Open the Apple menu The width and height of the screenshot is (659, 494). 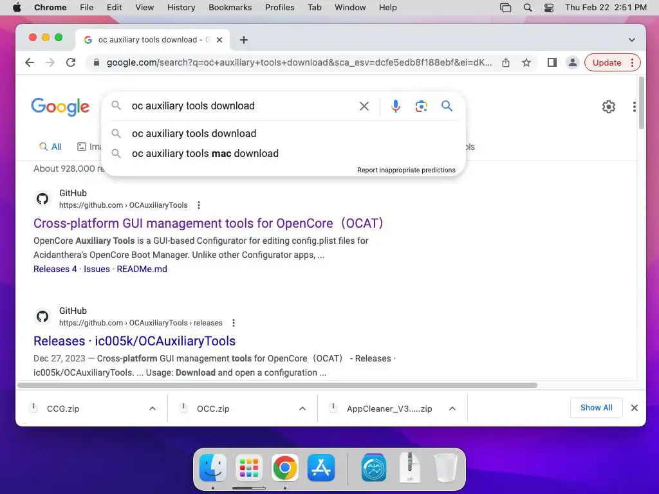tap(17, 8)
